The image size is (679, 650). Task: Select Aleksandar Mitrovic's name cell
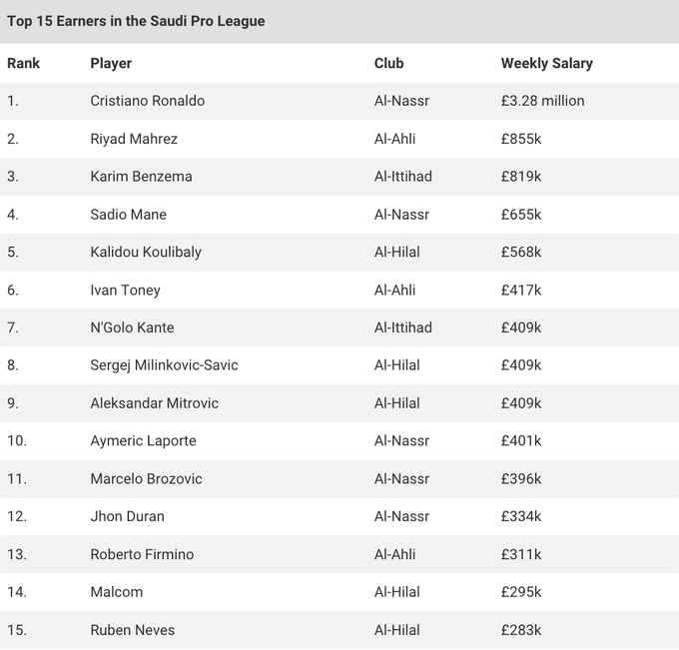click(x=154, y=403)
